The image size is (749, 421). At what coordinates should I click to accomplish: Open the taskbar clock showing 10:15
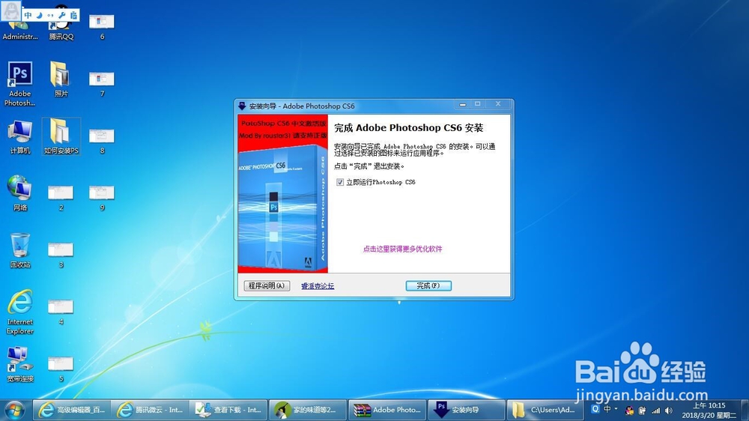pos(709,411)
